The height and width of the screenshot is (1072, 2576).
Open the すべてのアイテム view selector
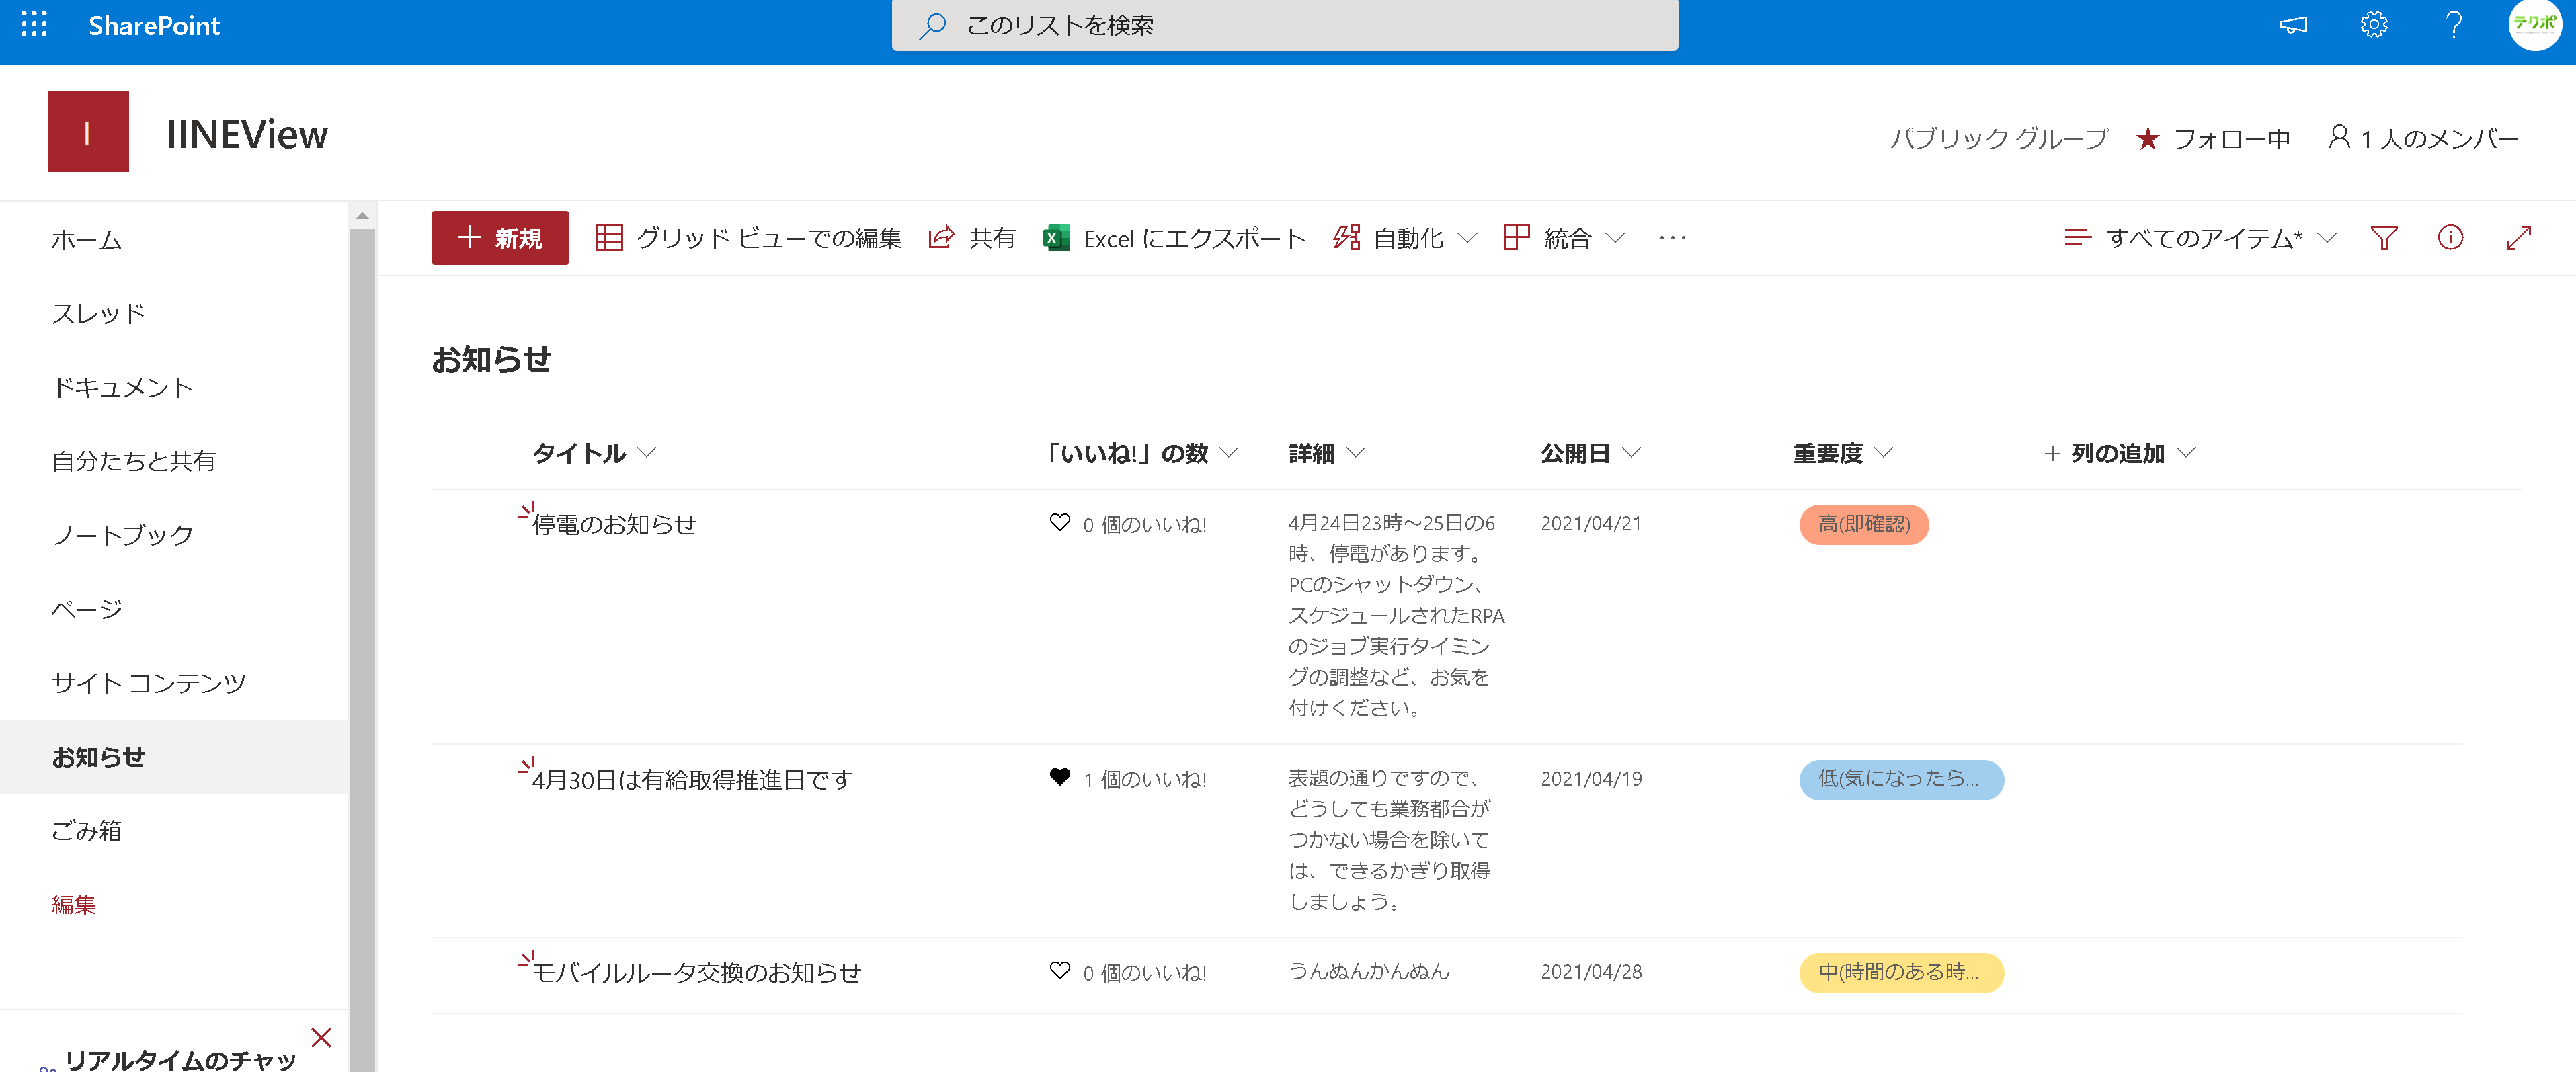pyautogui.click(x=2201, y=238)
